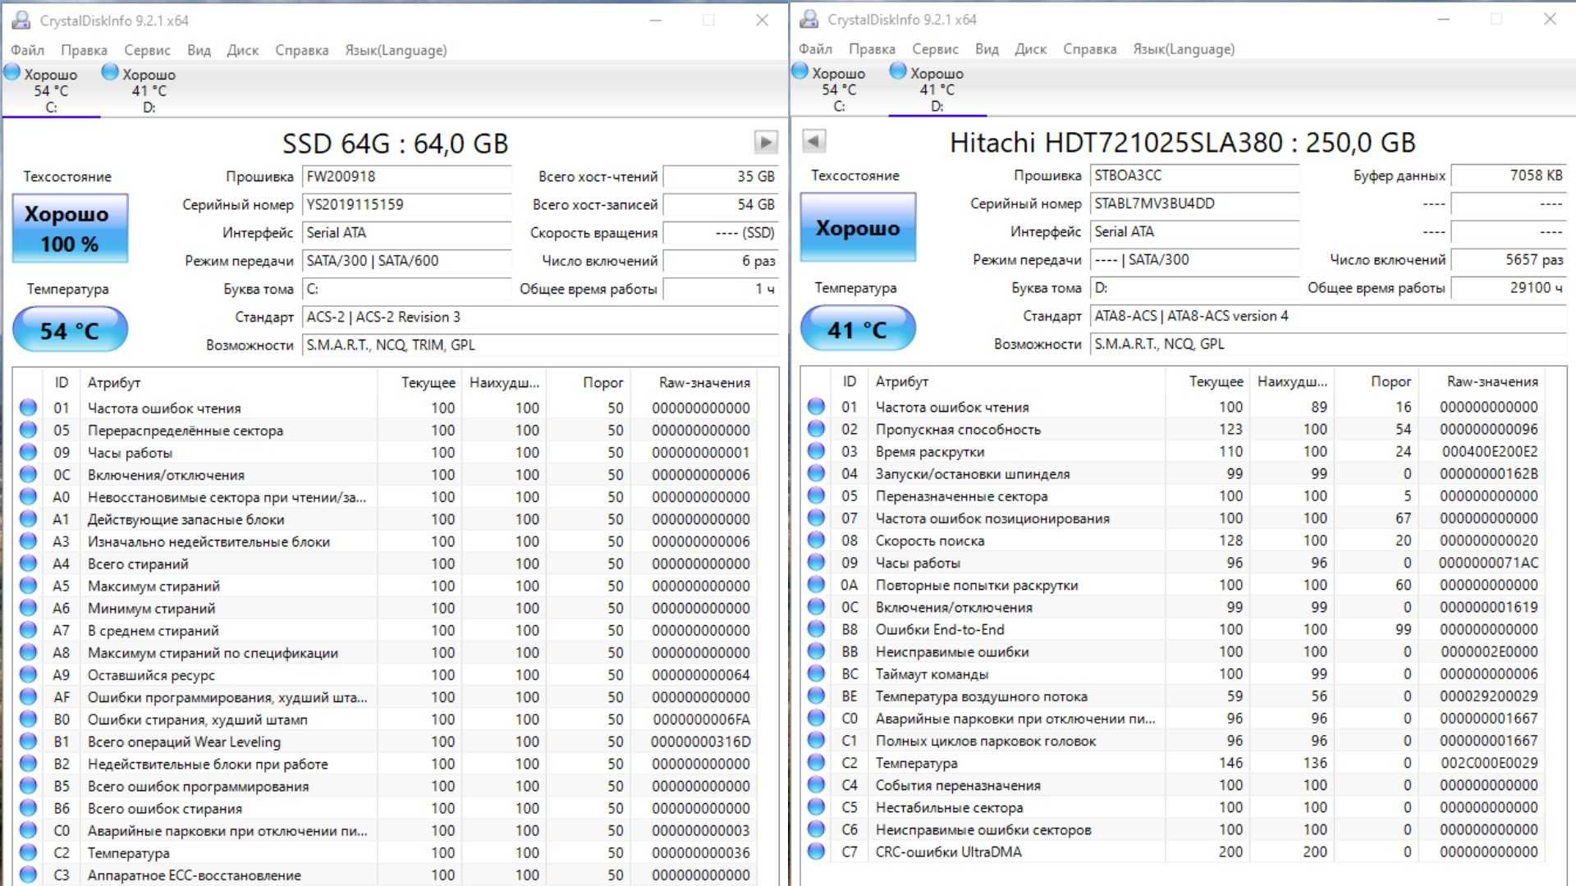
Task: Click Порог column header in right table
Action: point(1377,381)
